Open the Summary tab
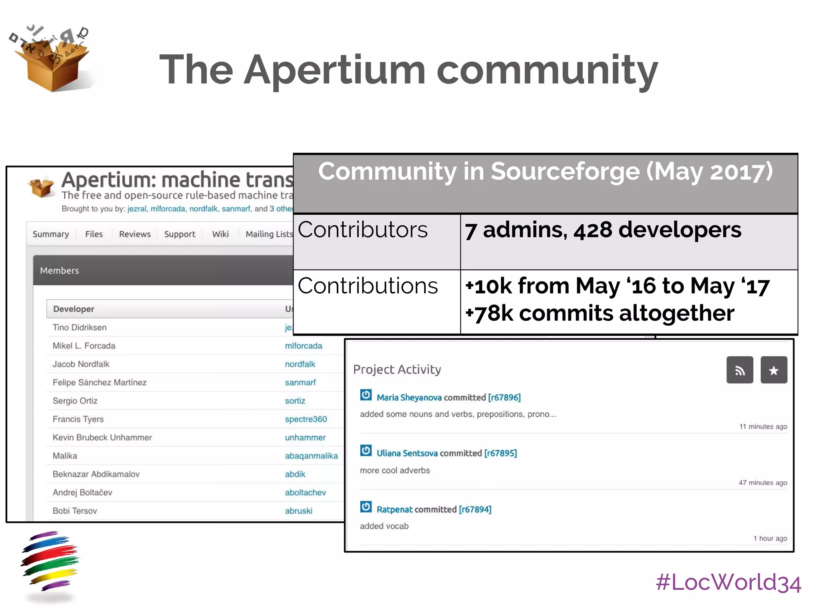 pos(51,234)
